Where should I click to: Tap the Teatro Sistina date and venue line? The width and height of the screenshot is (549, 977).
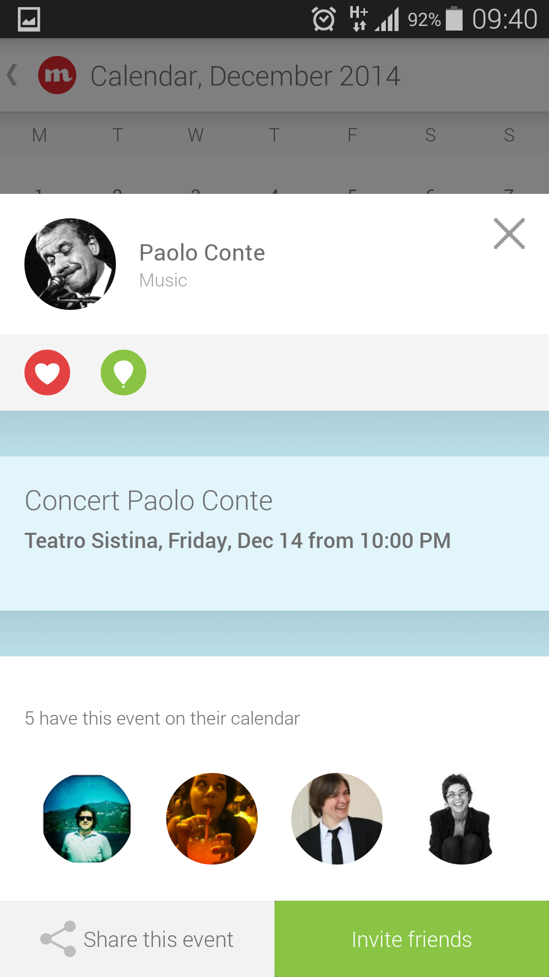[x=237, y=540]
